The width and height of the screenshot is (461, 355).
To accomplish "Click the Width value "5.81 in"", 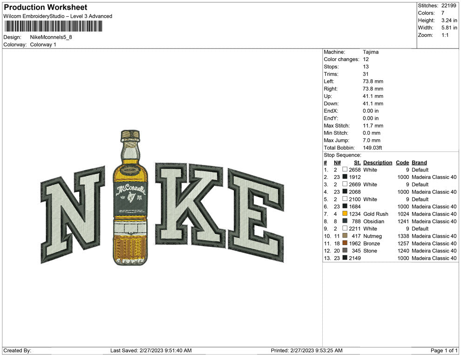I will point(449,27).
